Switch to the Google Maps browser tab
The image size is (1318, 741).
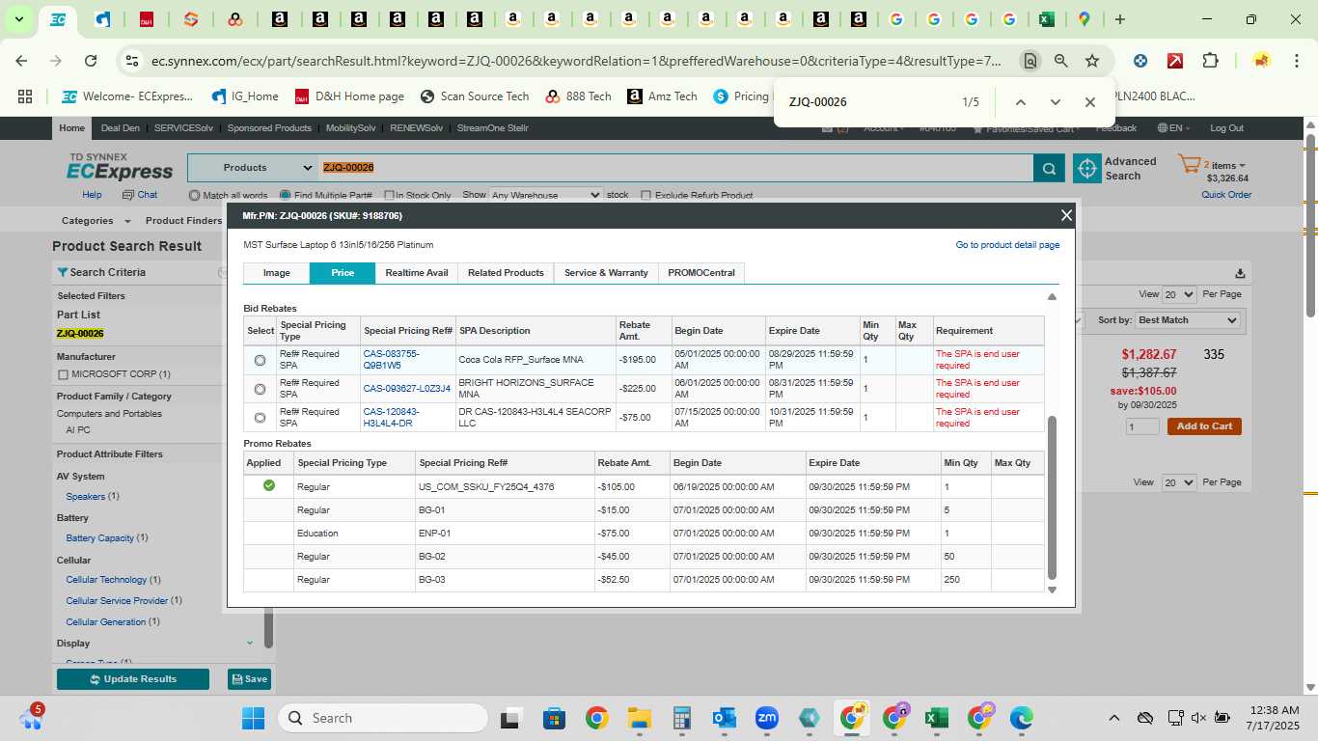click(x=1085, y=19)
